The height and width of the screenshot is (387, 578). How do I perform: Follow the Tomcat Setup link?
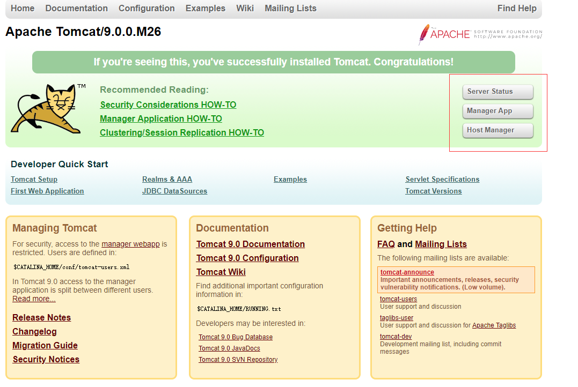[34, 180]
